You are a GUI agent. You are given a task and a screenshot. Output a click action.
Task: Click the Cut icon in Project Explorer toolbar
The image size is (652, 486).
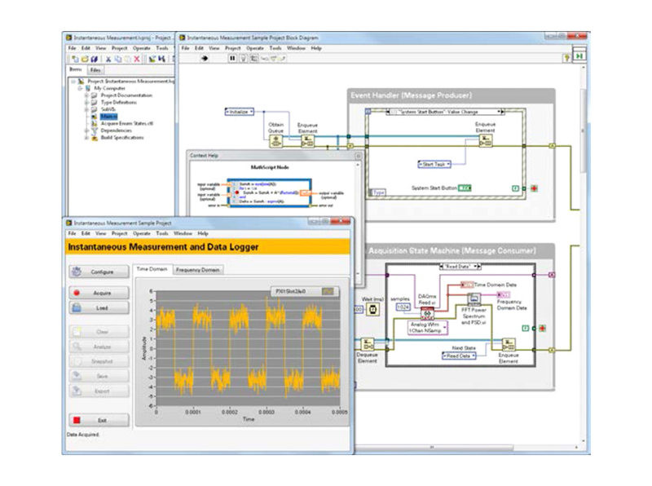108,58
